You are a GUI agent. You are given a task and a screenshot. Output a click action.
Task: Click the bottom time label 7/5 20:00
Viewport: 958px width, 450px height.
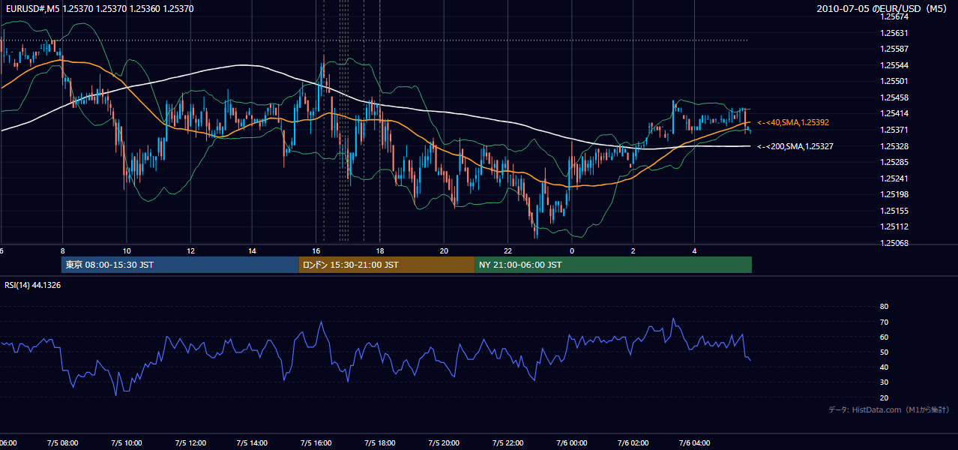coord(442,442)
